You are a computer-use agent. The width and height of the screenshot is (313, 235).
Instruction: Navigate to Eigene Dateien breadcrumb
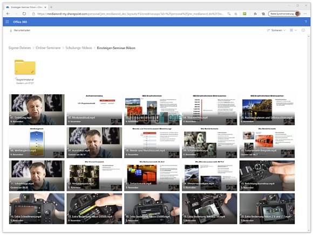(x=20, y=48)
